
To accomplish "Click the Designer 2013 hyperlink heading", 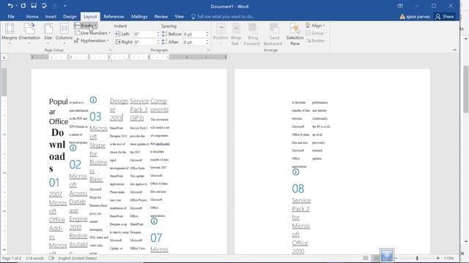I will tap(119, 110).
